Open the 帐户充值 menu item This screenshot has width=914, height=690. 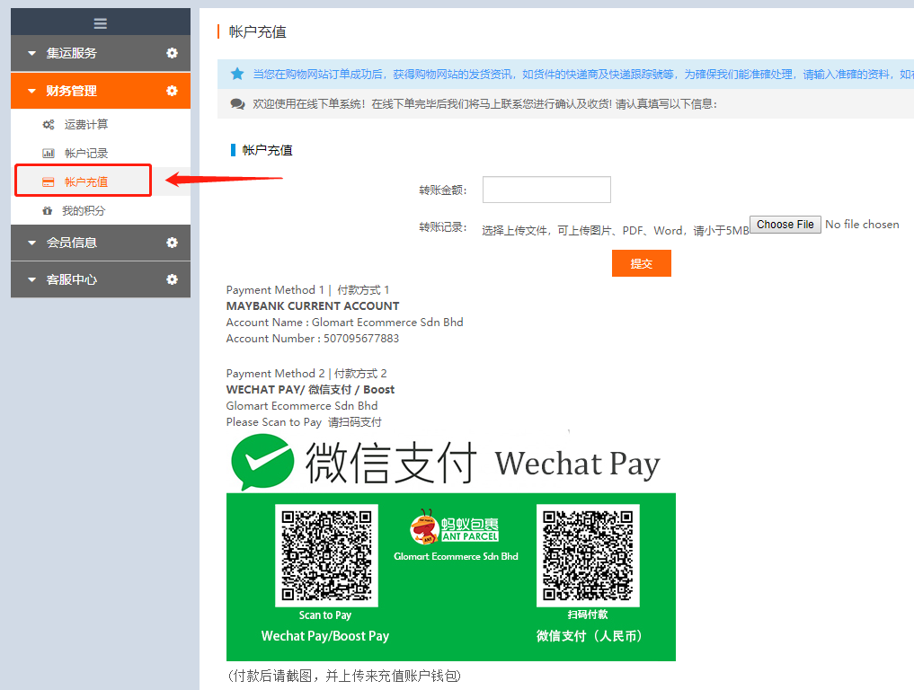click(85, 182)
